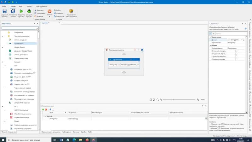The width and height of the screenshot is (252, 142).
Task: Switch to the Проект tab in left panel
Action: [4, 132]
